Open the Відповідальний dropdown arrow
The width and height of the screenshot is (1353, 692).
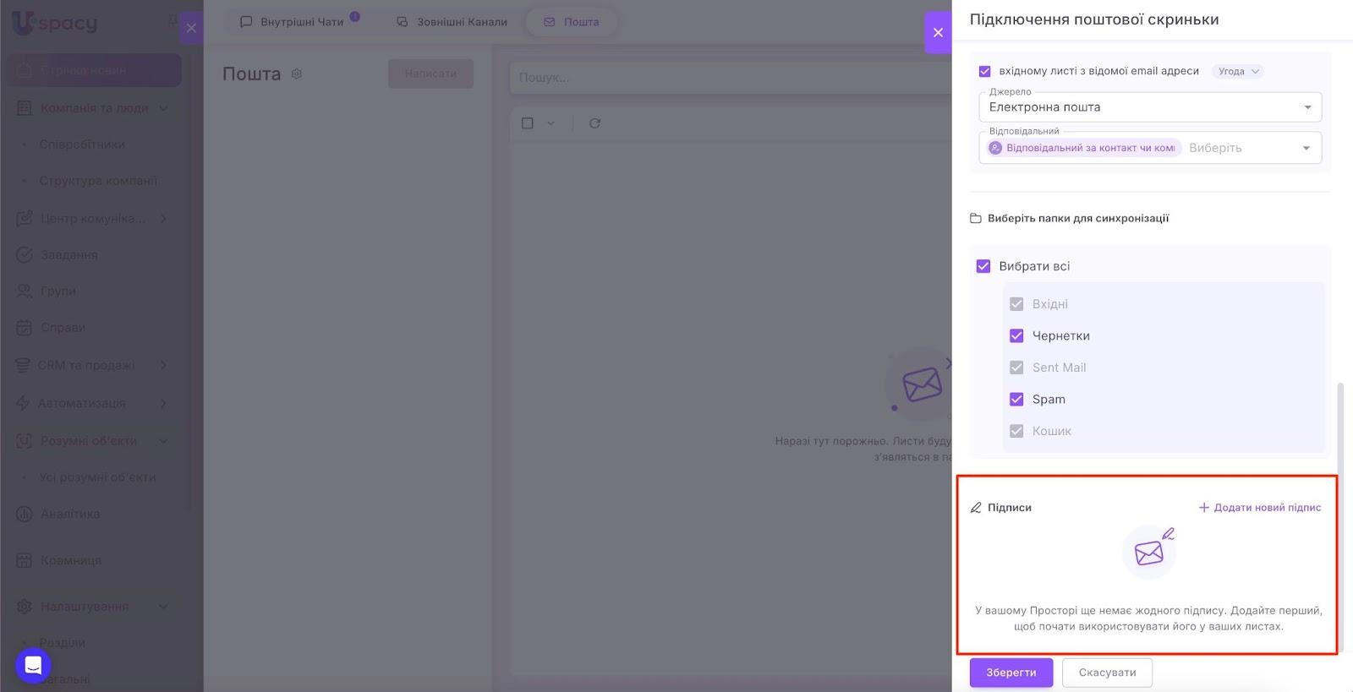coord(1306,148)
